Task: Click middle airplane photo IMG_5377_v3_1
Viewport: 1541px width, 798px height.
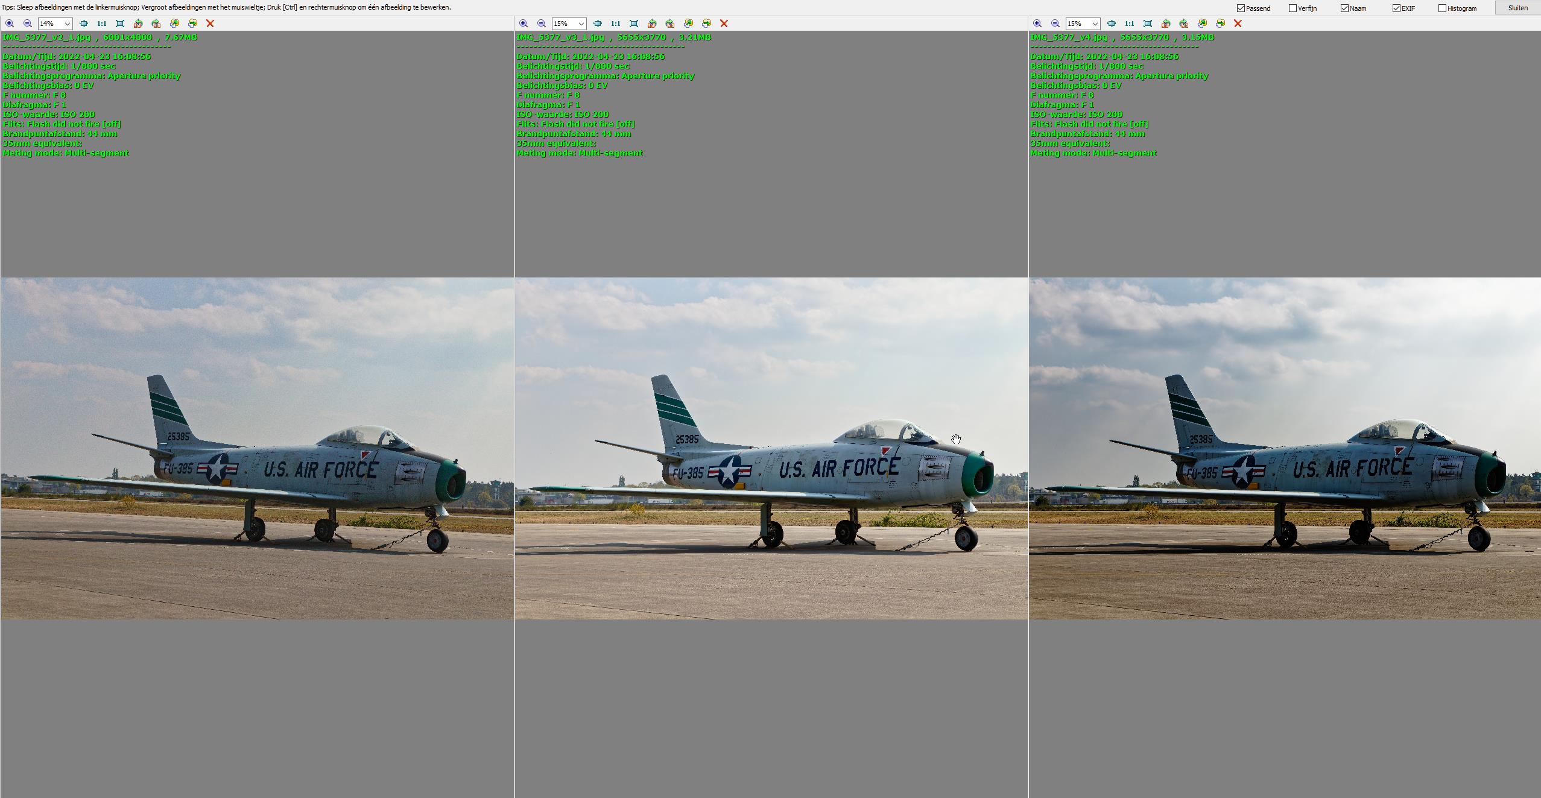Action: 771,448
